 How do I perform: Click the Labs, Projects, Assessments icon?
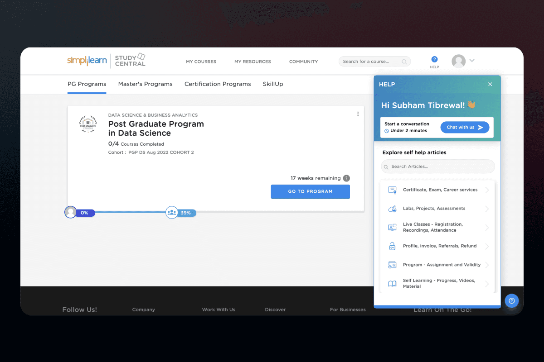point(392,209)
